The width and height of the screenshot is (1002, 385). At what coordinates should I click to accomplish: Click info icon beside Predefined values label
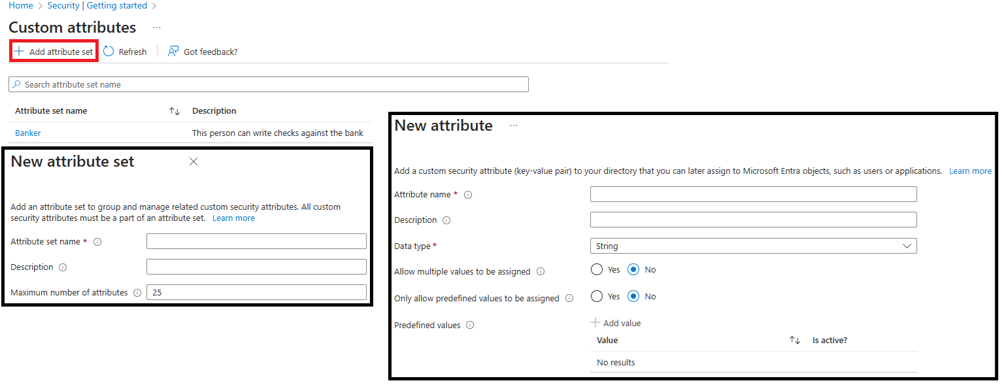pos(470,326)
